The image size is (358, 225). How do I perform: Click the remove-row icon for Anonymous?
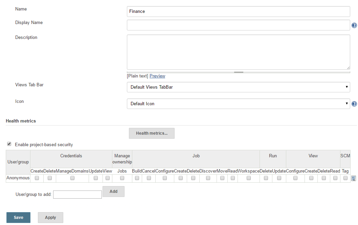[x=354, y=178]
